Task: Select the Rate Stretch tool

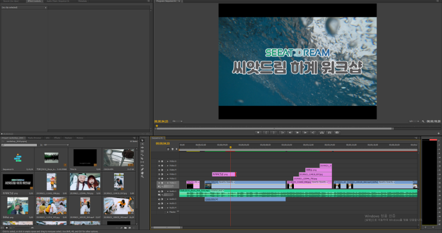Action: point(142,155)
